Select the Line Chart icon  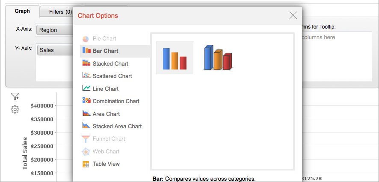[x=86, y=89]
